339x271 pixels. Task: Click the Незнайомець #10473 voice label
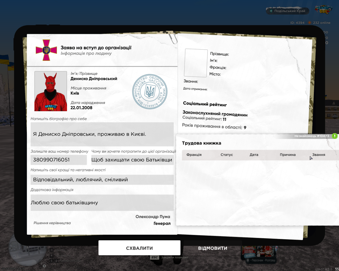pos(312,136)
